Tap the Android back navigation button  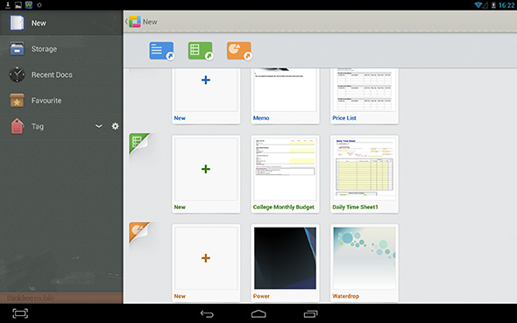coord(207,313)
